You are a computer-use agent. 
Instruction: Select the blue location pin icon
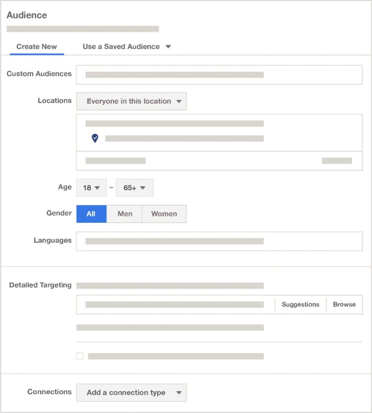(95, 138)
